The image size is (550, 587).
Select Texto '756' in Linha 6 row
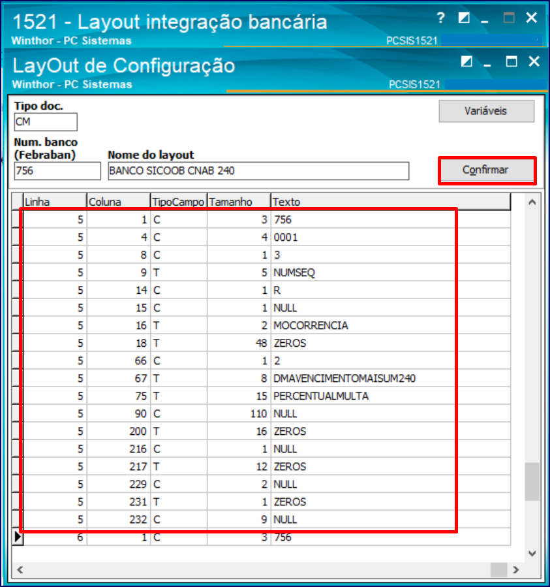coord(391,537)
